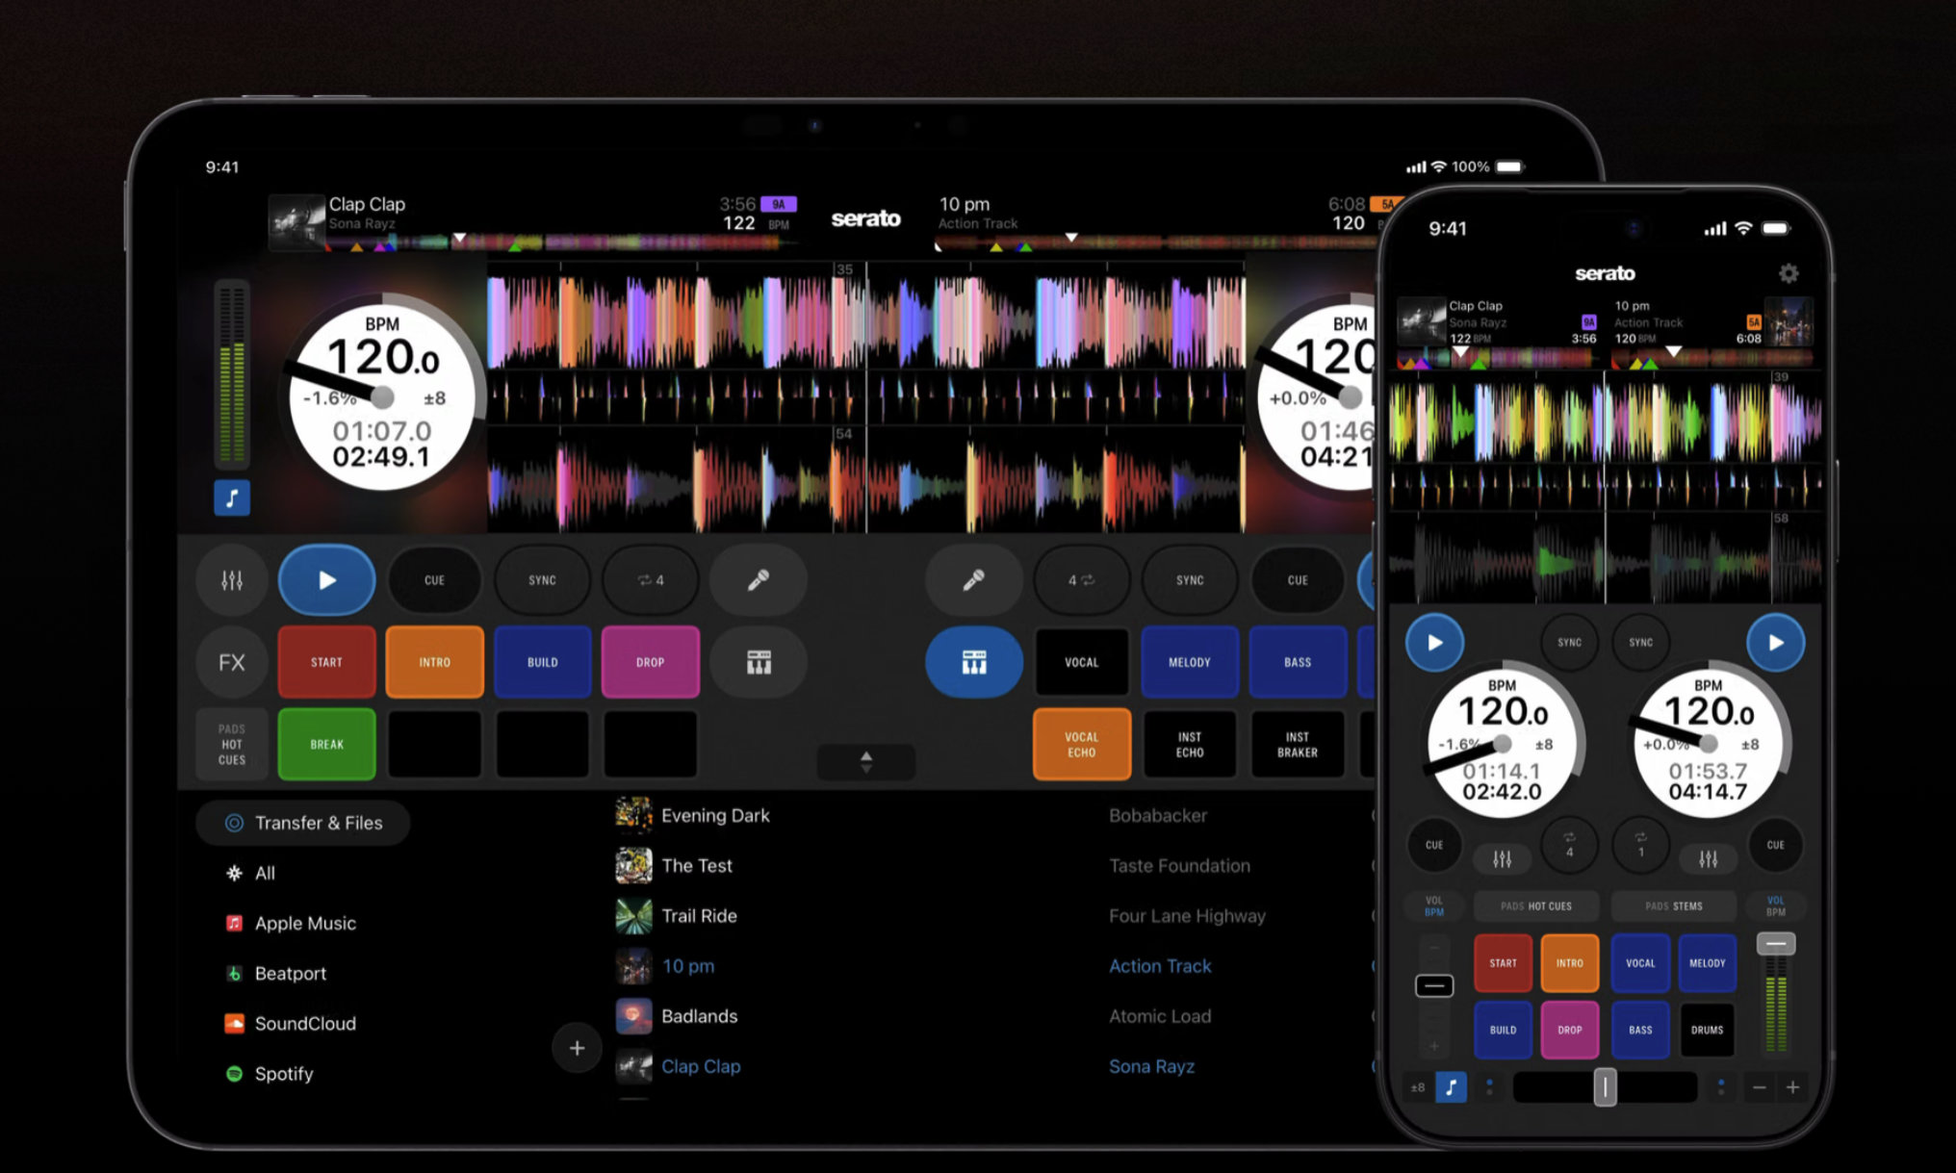Trigger the blue BUILD pad on iPad
Image resolution: width=1956 pixels, height=1173 pixels.
(543, 662)
